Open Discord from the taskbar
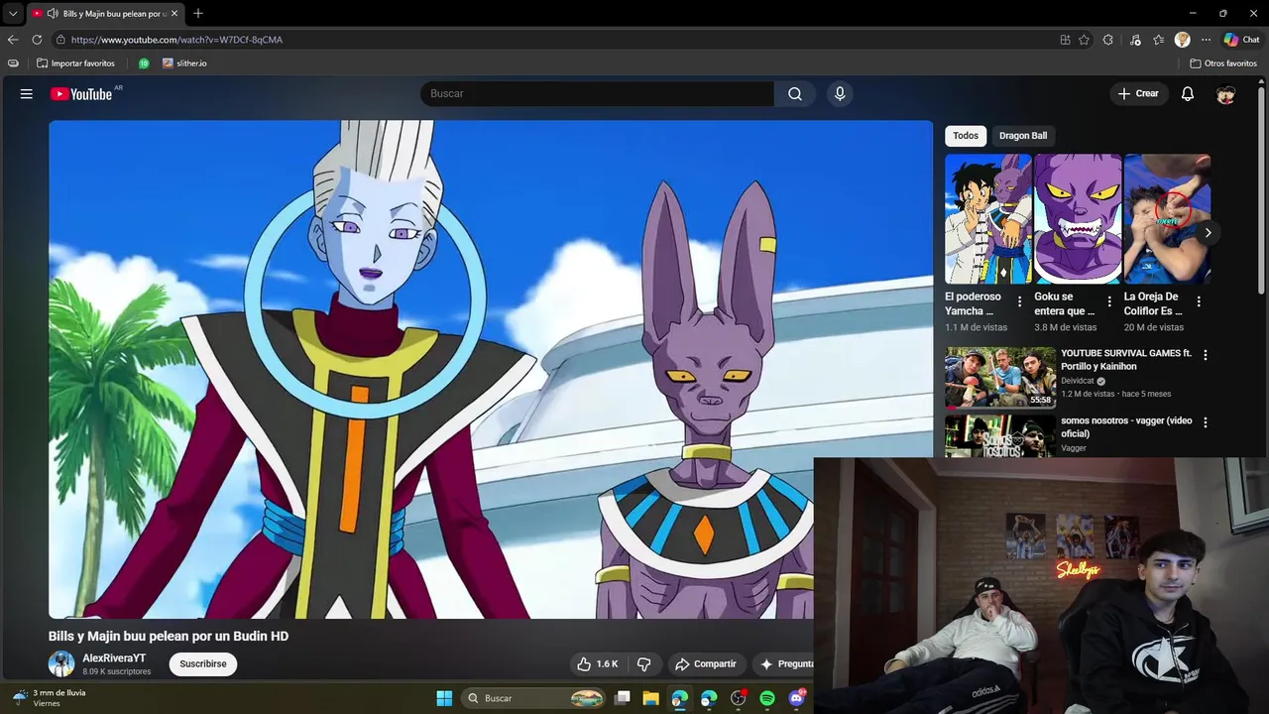Viewport: 1269px width, 714px height. tap(796, 698)
